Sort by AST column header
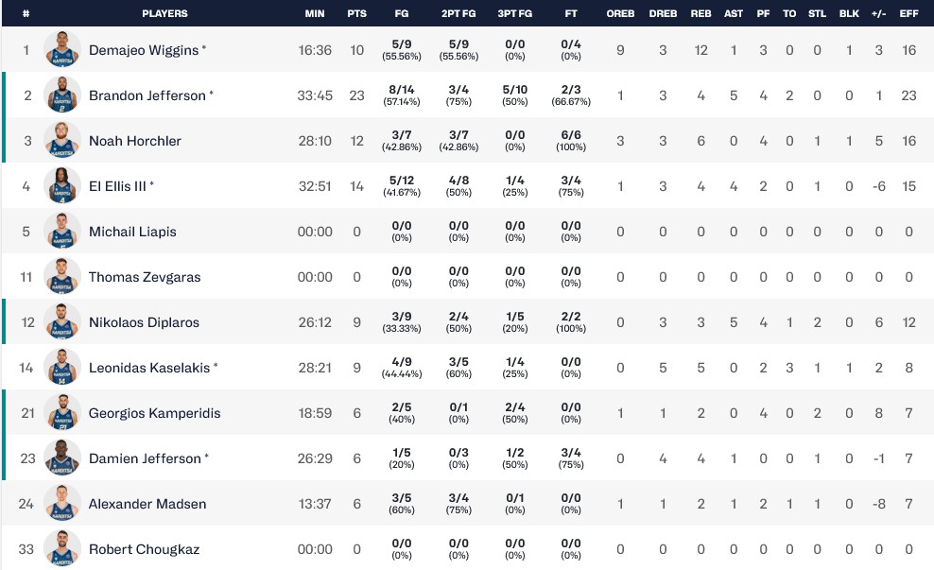934x570 pixels. [x=733, y=14]
